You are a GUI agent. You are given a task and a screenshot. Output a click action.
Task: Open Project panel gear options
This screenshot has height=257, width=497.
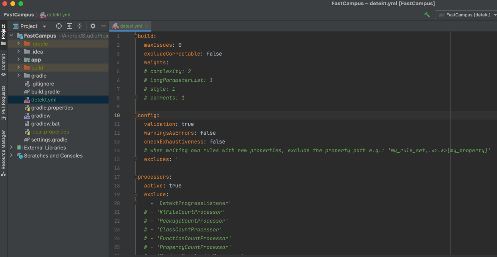point(93,26)
